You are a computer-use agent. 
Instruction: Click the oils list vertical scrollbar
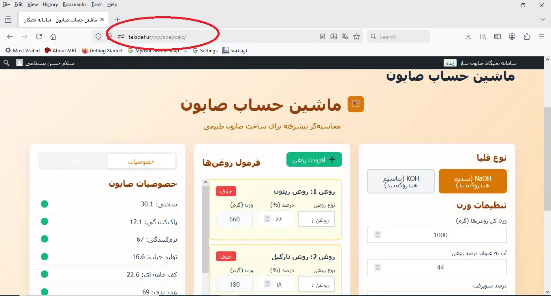pos(205,235)
